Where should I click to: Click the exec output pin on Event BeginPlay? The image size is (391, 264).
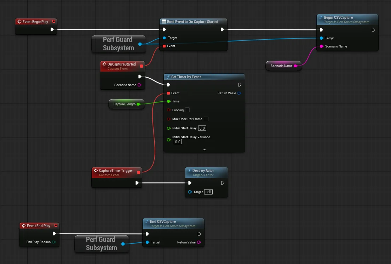[x=52, y=30]
